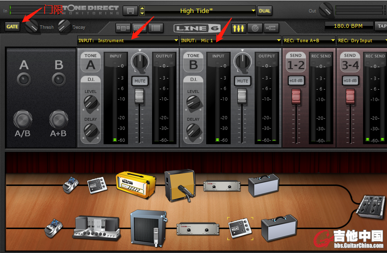Image resolution: width=387 pixels, height=253 pixels.
Task: Open the High Tide preset dropdown
Action: pos(253,11)
